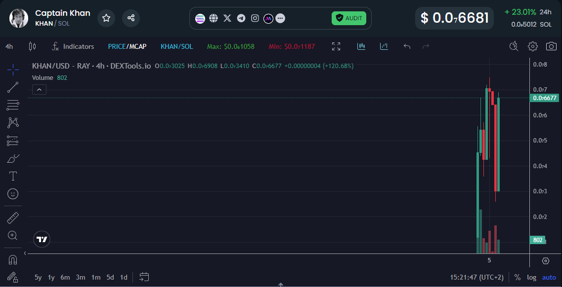This screenshot has width=562, height=287.
Task: Toggle lock all drawing tools
Action: point(13,277)
